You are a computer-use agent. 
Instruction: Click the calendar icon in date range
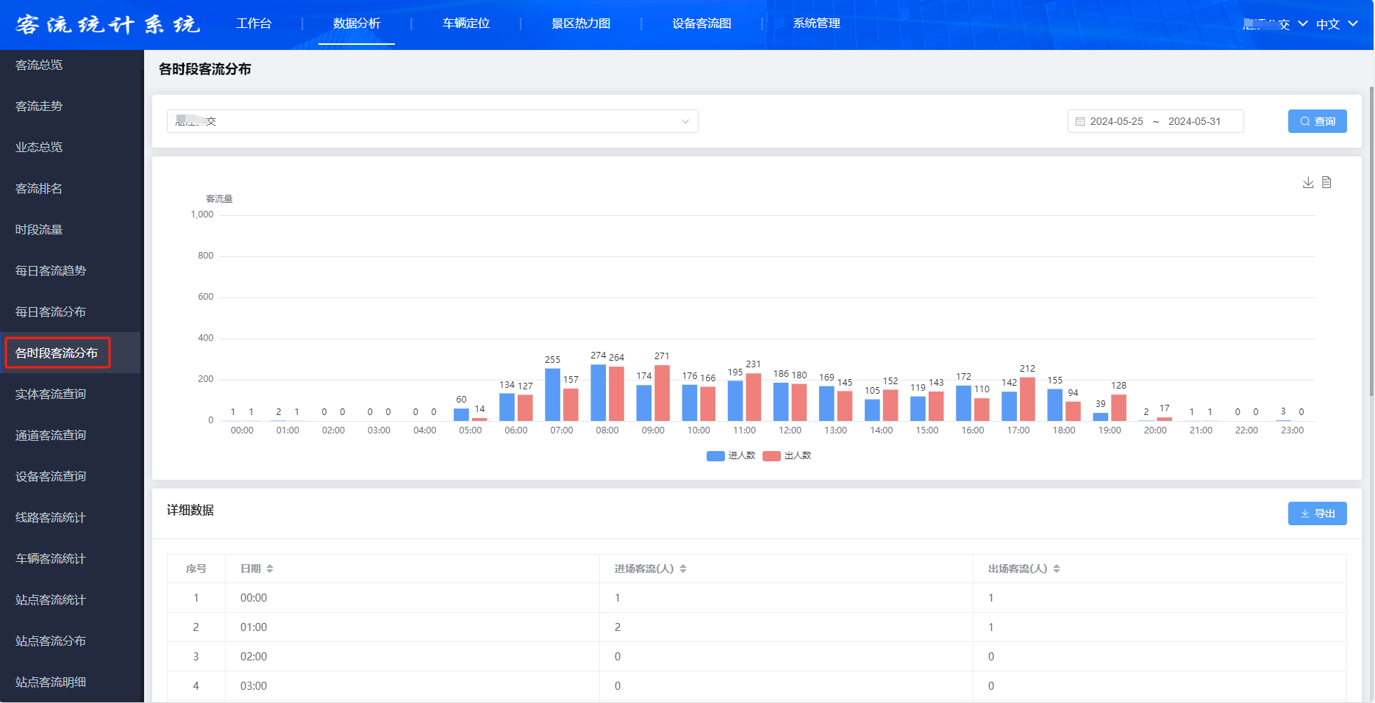(x=1079, y=122)
